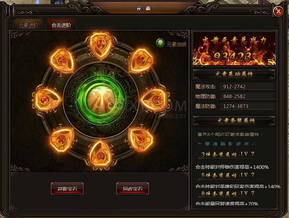This screenshot has height=218, width=289.
Task: Switch to the 合击进阶 tab
Action: pos(61,25)
